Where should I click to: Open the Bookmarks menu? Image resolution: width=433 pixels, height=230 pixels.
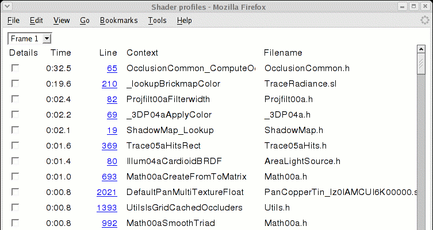point(118,20)
